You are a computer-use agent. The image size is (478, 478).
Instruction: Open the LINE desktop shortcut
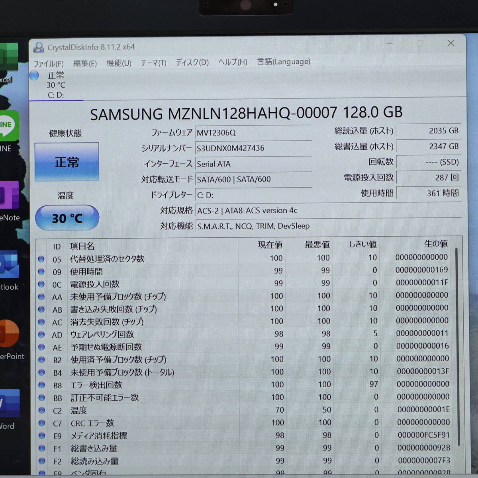coord(9,131)
